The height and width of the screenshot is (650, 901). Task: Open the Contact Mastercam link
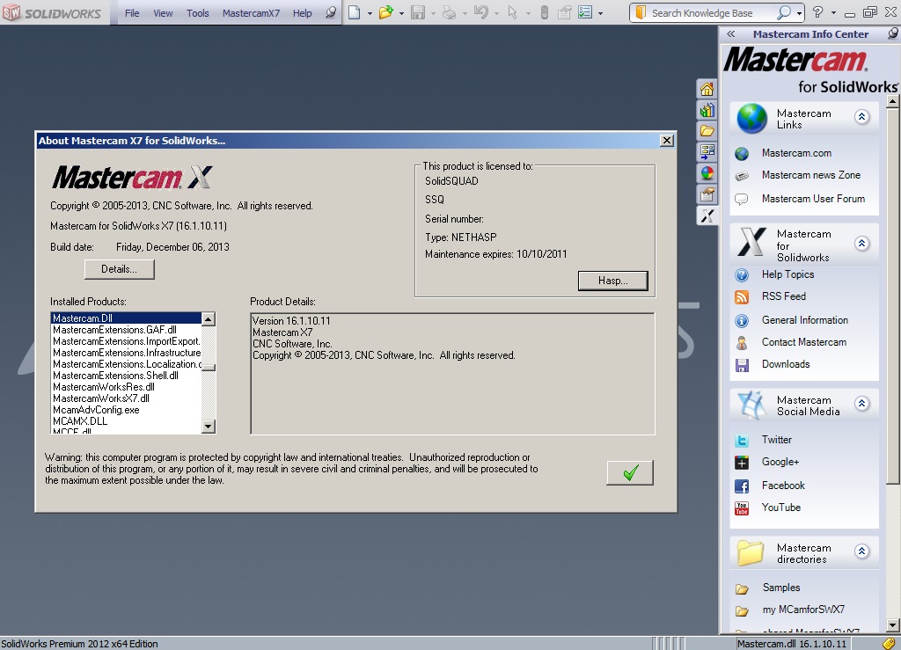804,342
